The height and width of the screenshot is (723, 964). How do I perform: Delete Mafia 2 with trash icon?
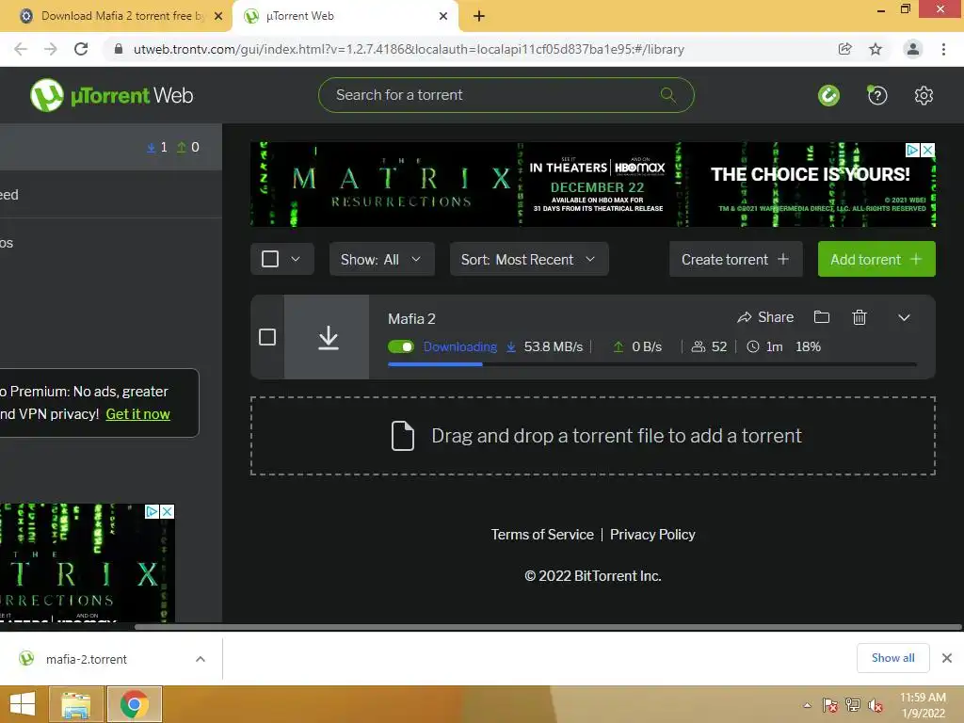pos(860,317)
